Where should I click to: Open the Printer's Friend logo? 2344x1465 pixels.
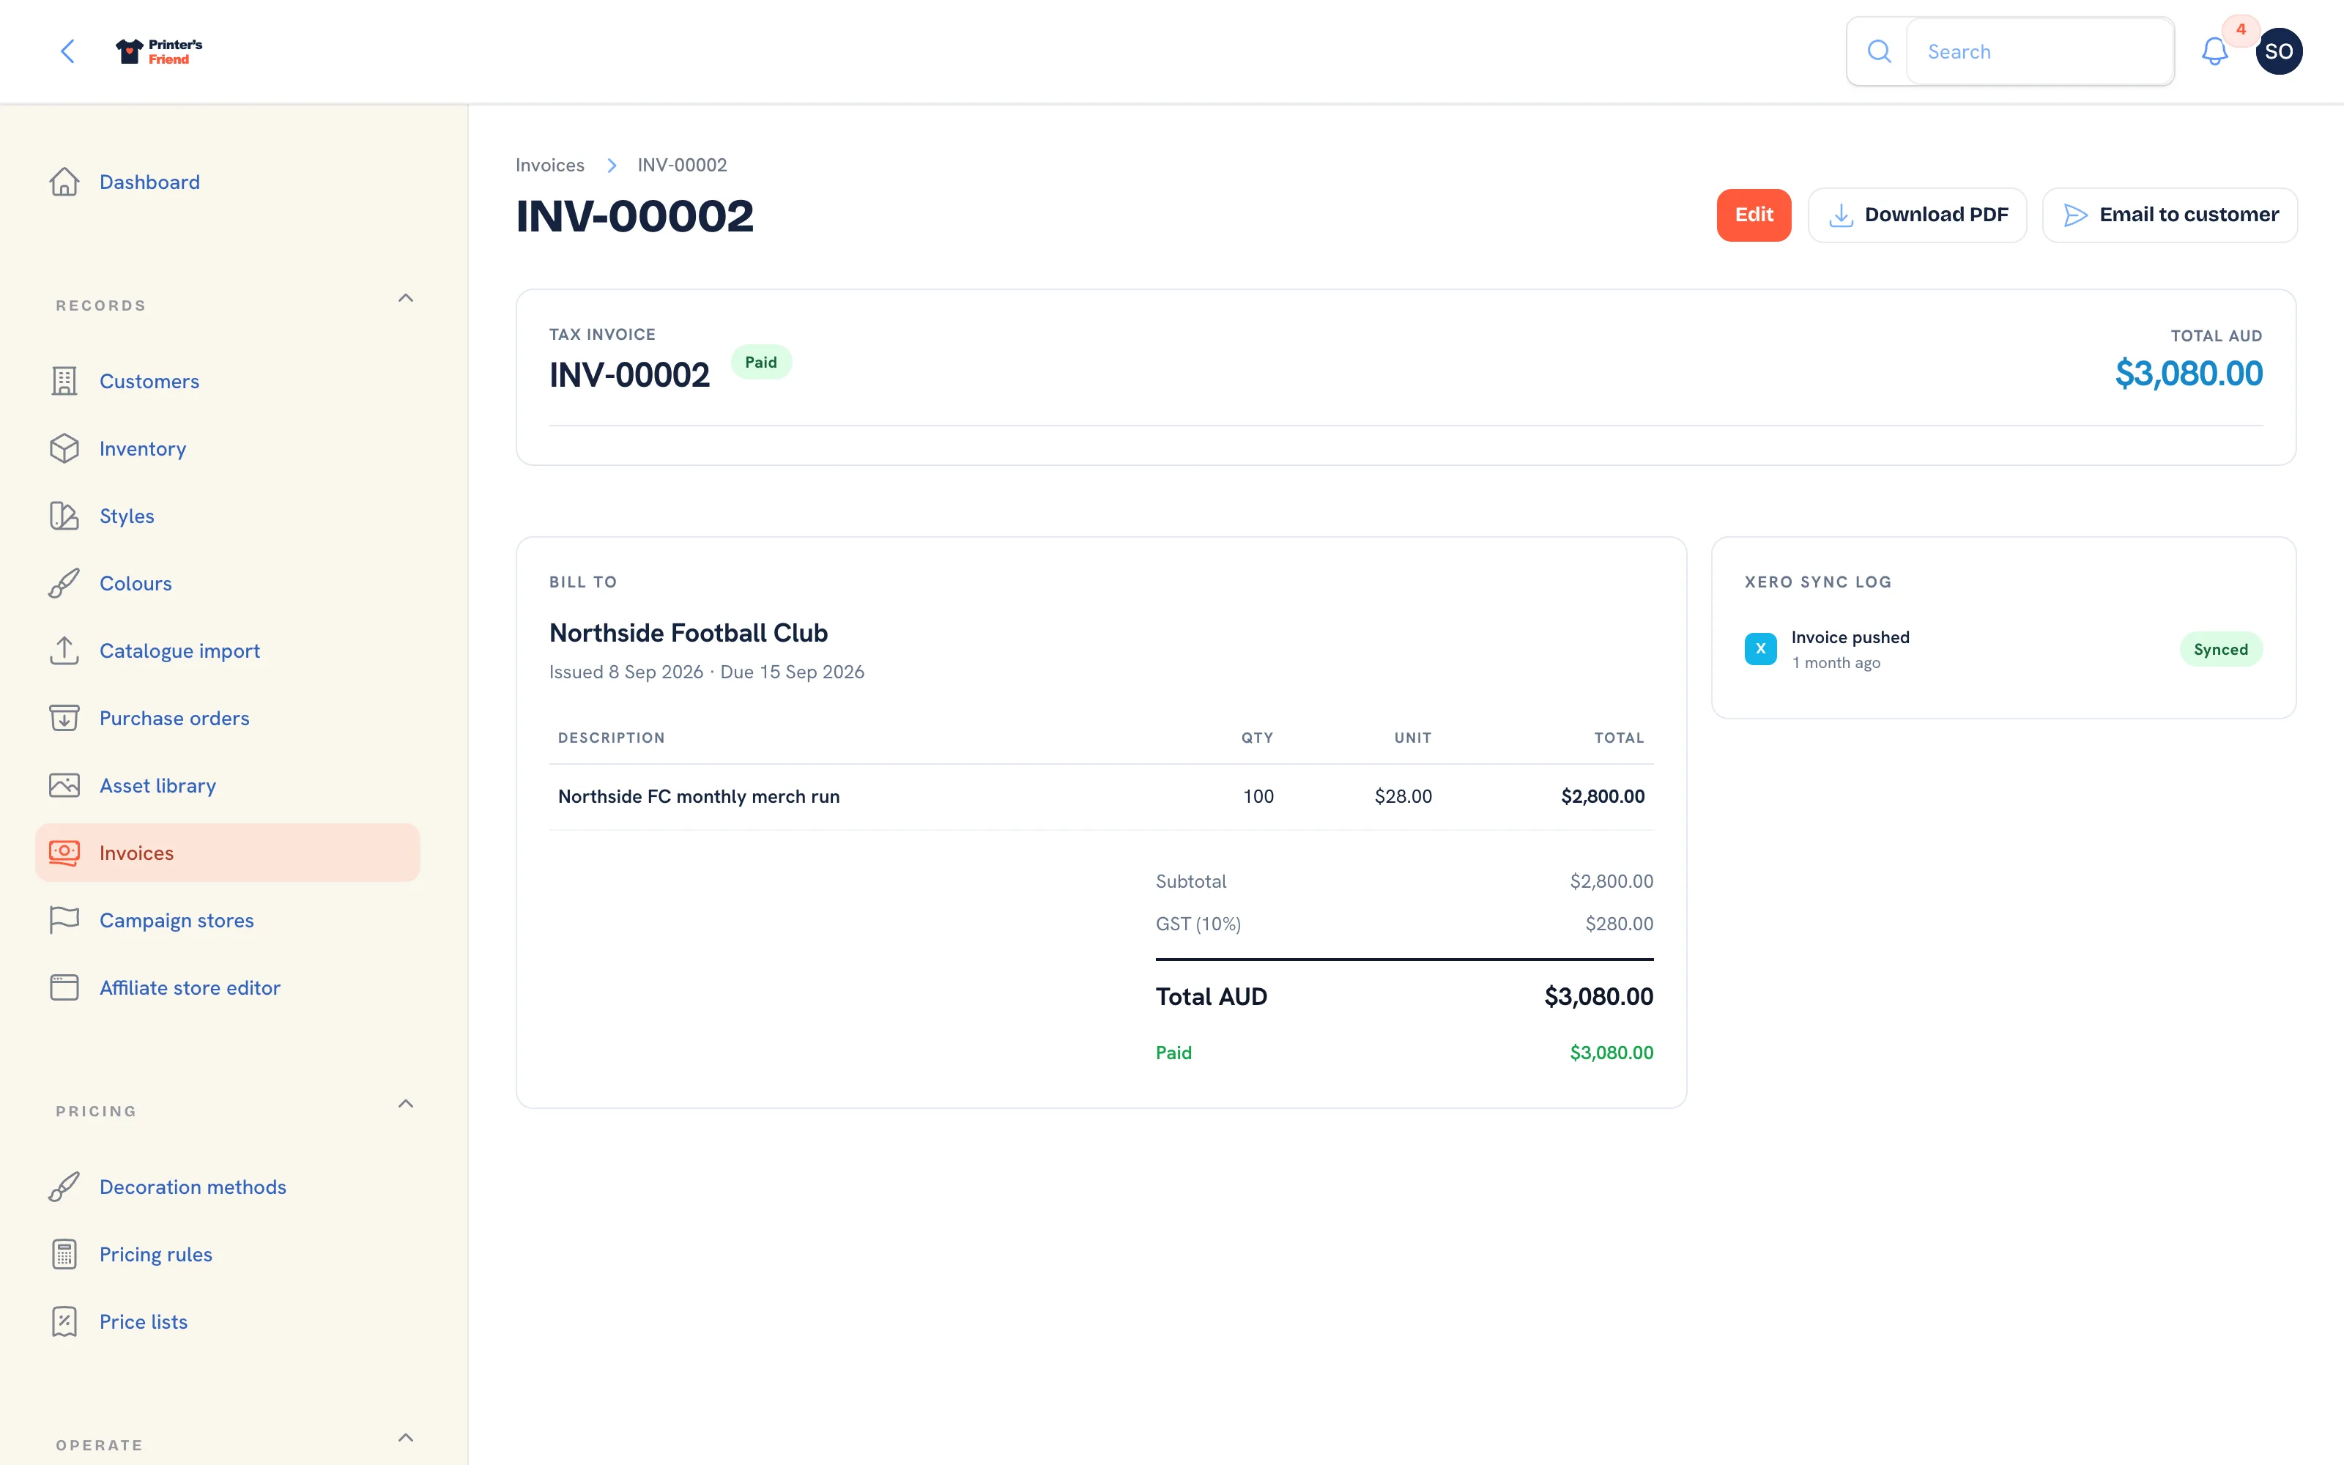(159, 51)
